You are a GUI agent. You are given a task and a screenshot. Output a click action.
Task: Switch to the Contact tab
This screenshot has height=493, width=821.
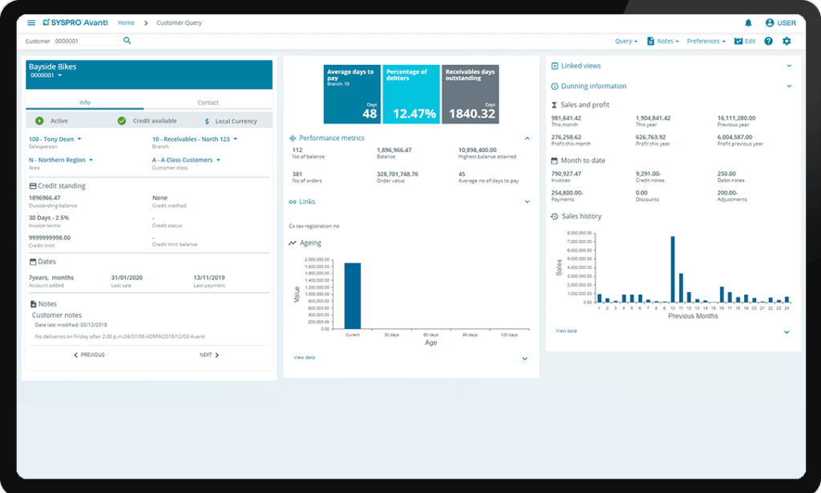pos(208,102)
